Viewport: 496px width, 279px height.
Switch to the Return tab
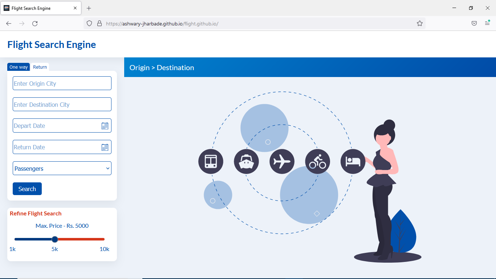[x=40, y=67]
